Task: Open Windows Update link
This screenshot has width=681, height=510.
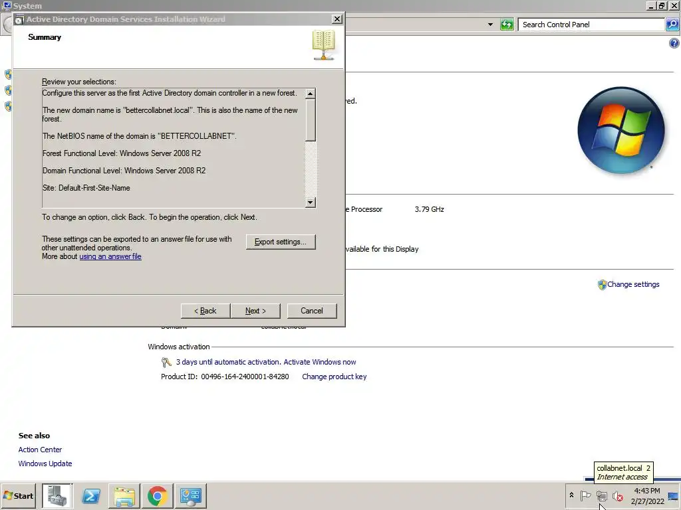Action: click(x=45, y=464)
